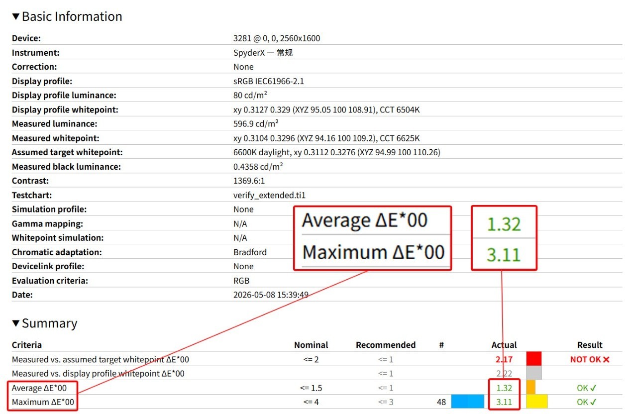Click the Measured vs. assumed target whitepoint row
631x414 pixels.
[x=316, y=359]
